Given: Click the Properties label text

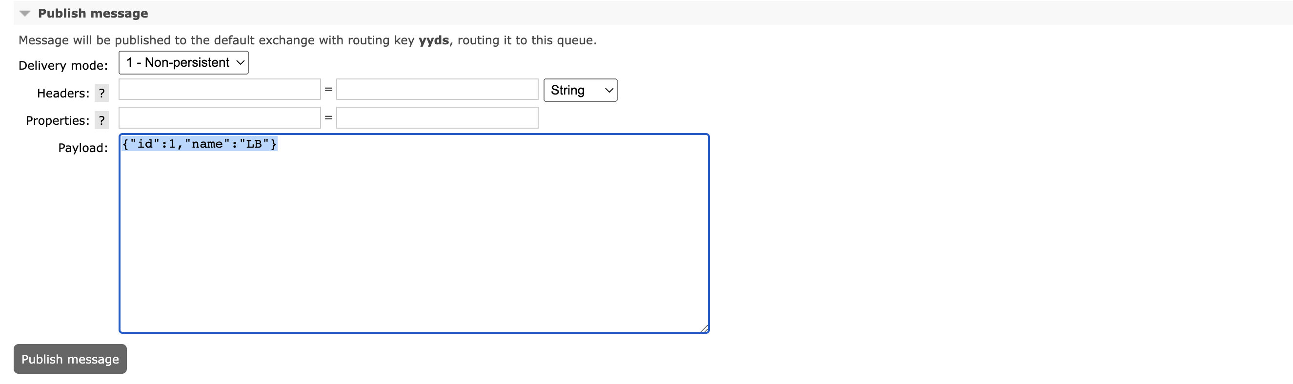Looking at the screenshot, I should pos(57,121).
